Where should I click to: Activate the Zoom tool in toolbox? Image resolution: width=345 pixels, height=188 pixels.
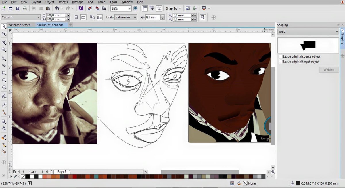click(x=4, y=50)
